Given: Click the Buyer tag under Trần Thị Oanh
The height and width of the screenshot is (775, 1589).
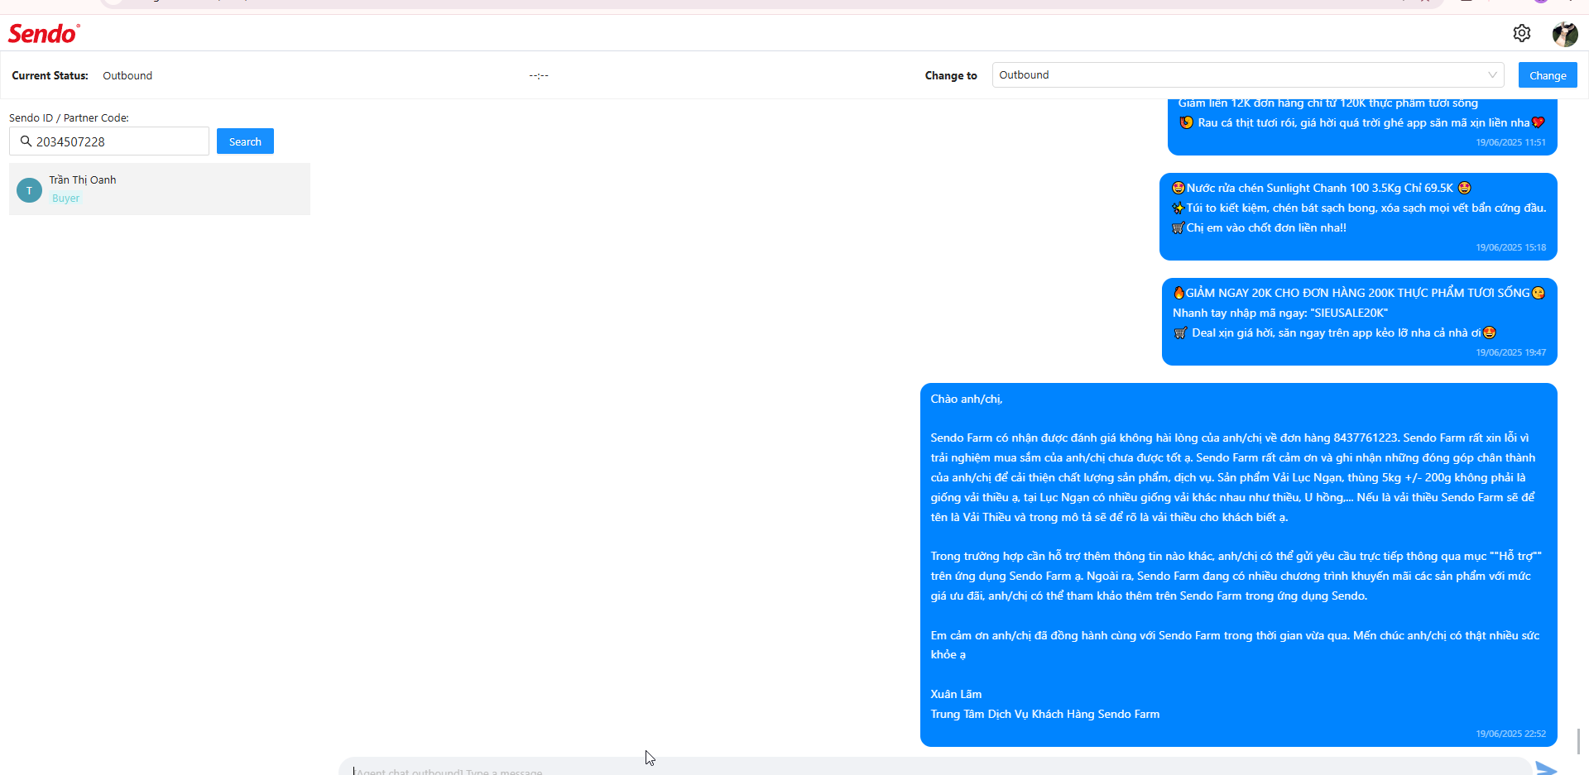Looking at the screenshot, I should 66,199.
